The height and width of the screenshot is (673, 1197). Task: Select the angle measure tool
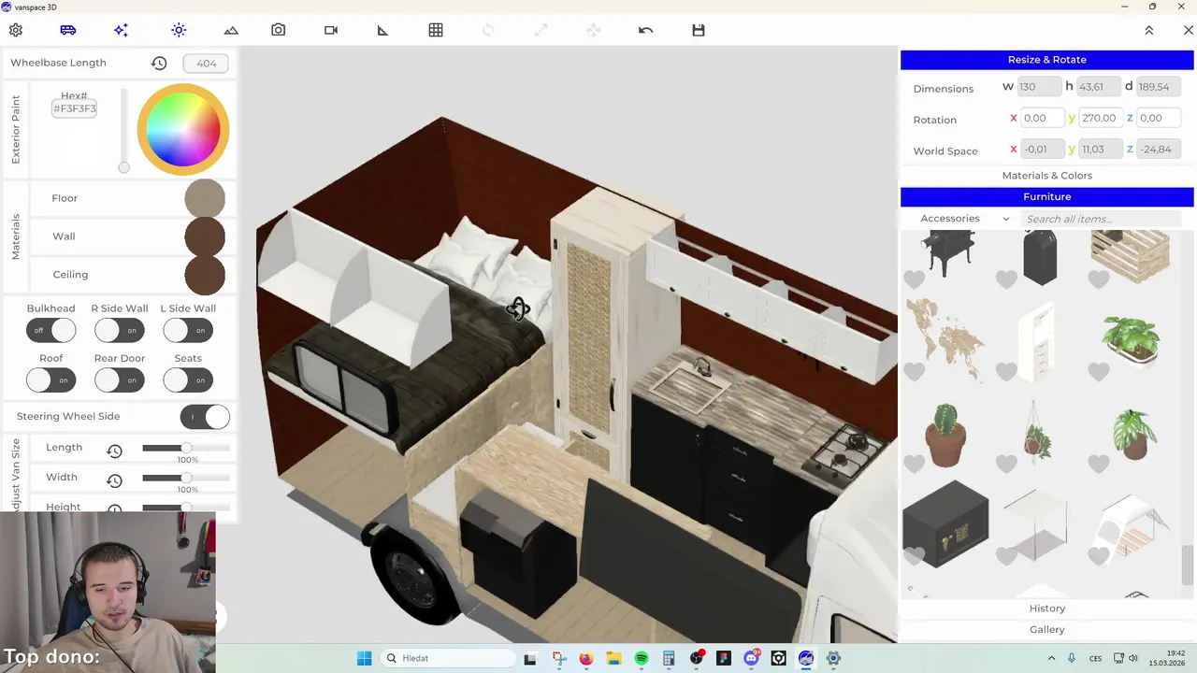[x=382, y=30]
